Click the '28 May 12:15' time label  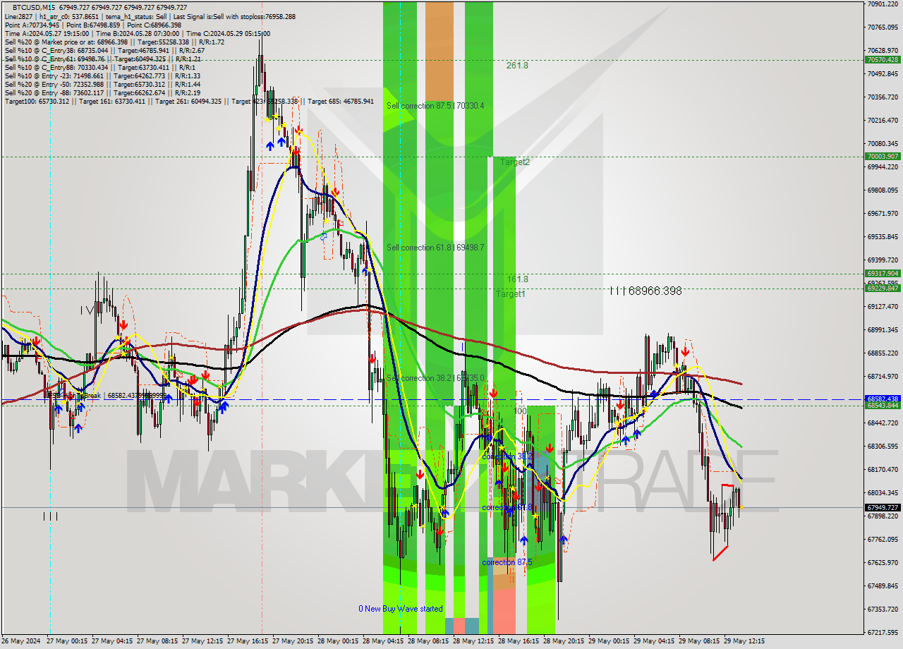point(474,642)
